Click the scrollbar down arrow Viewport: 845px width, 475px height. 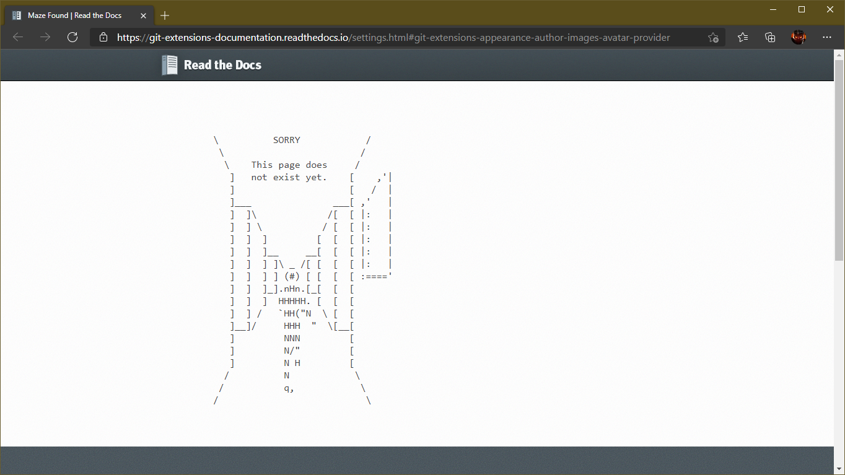coord(839,469)
